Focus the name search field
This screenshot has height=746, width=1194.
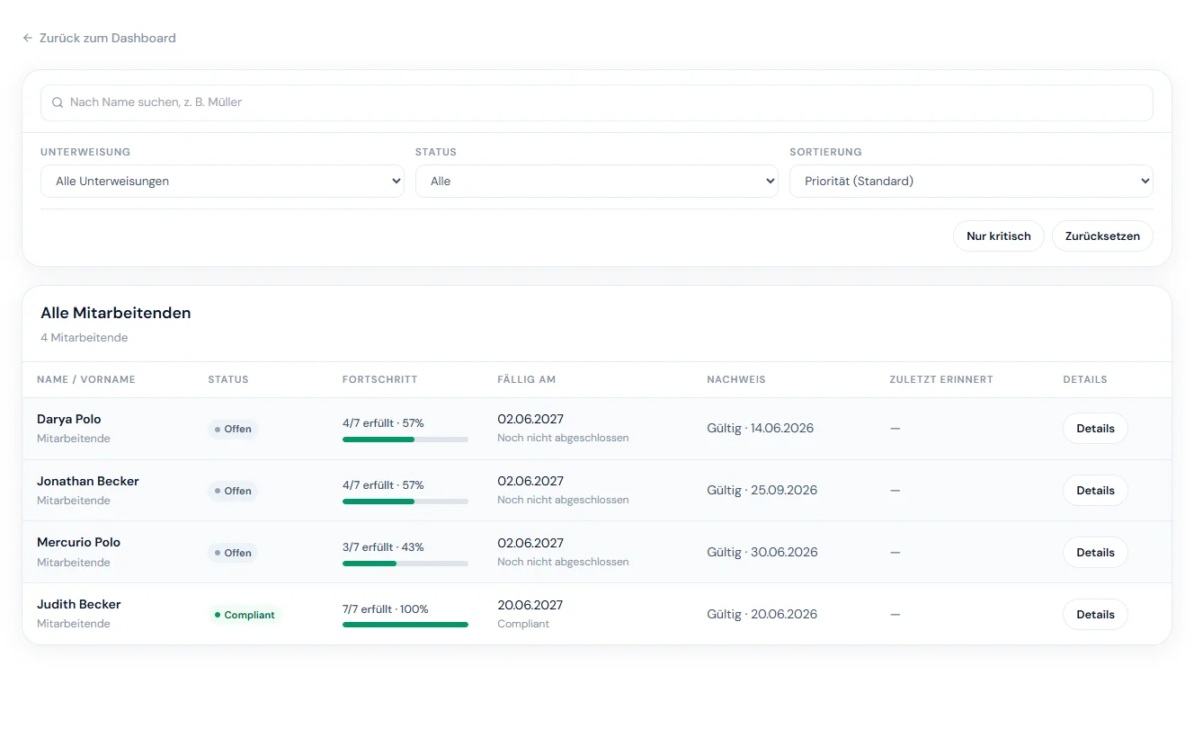tap(597, 102)
